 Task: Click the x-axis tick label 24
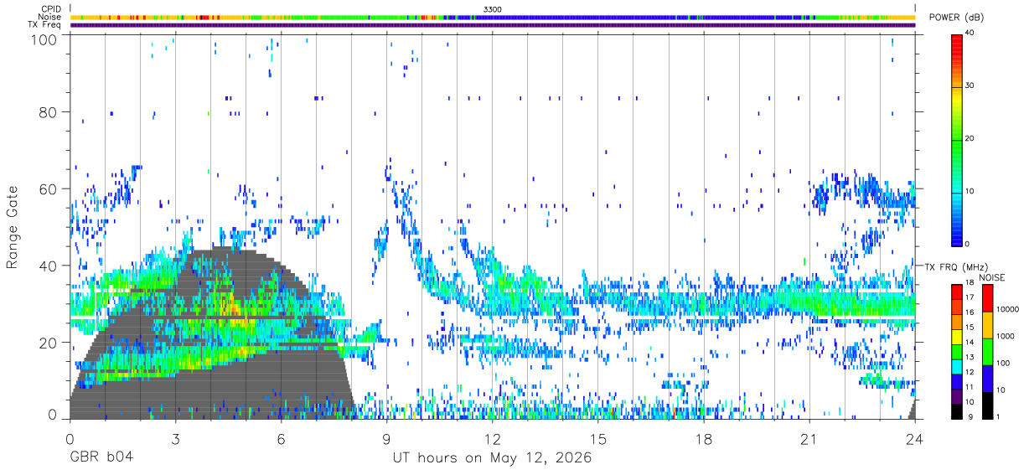coord(915,438)
